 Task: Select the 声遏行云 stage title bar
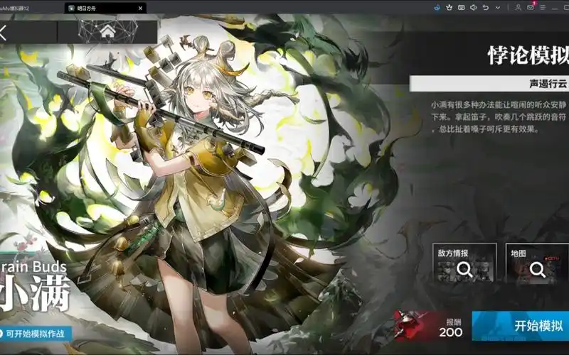489,84
